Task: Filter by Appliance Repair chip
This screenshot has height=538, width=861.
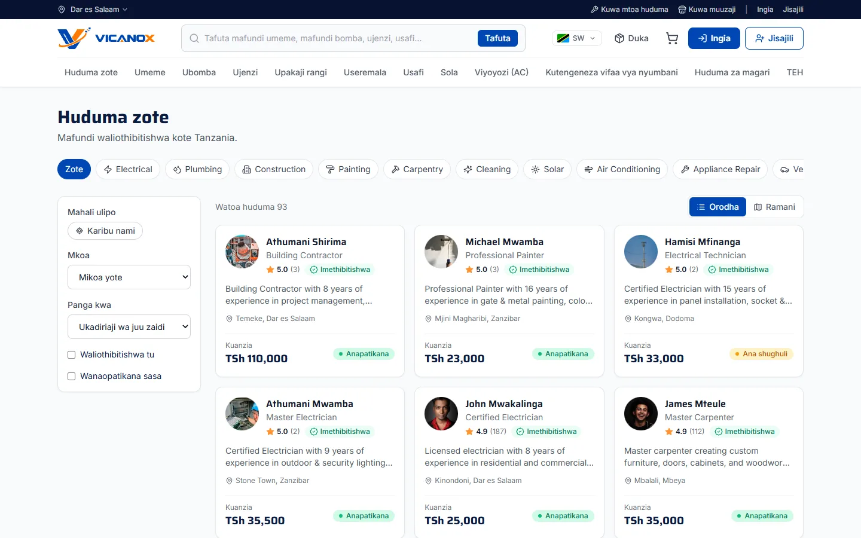Action: pos(720,169)
